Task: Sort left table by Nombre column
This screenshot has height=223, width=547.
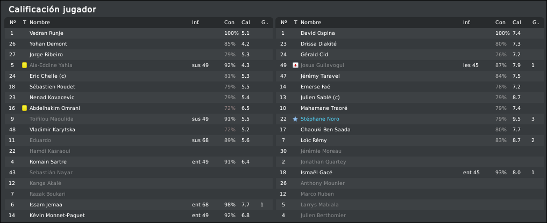Action: [40, 23]
